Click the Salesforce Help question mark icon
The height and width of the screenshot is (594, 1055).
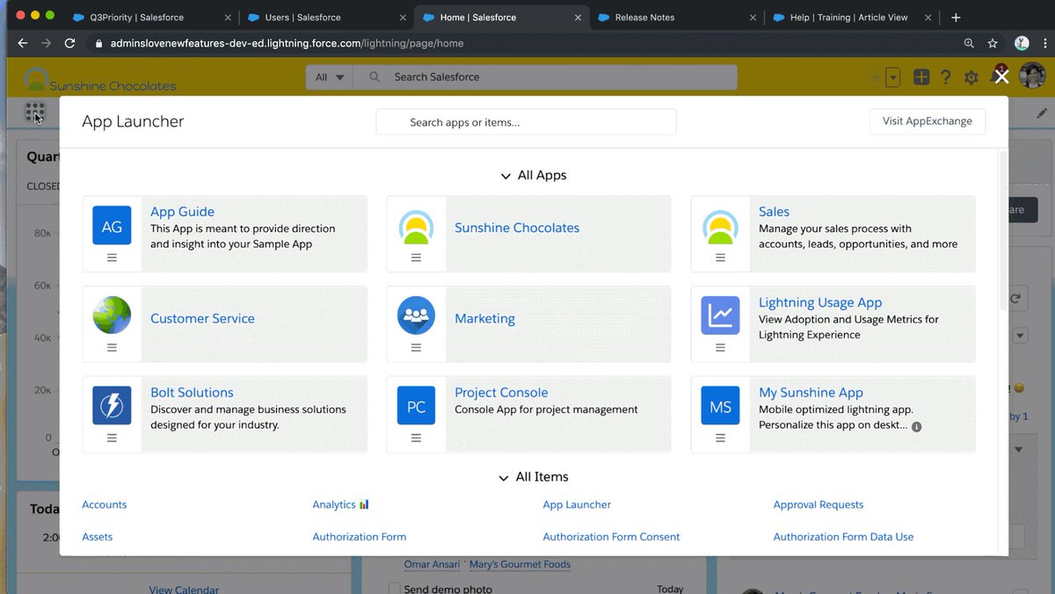tap(946, 77)
